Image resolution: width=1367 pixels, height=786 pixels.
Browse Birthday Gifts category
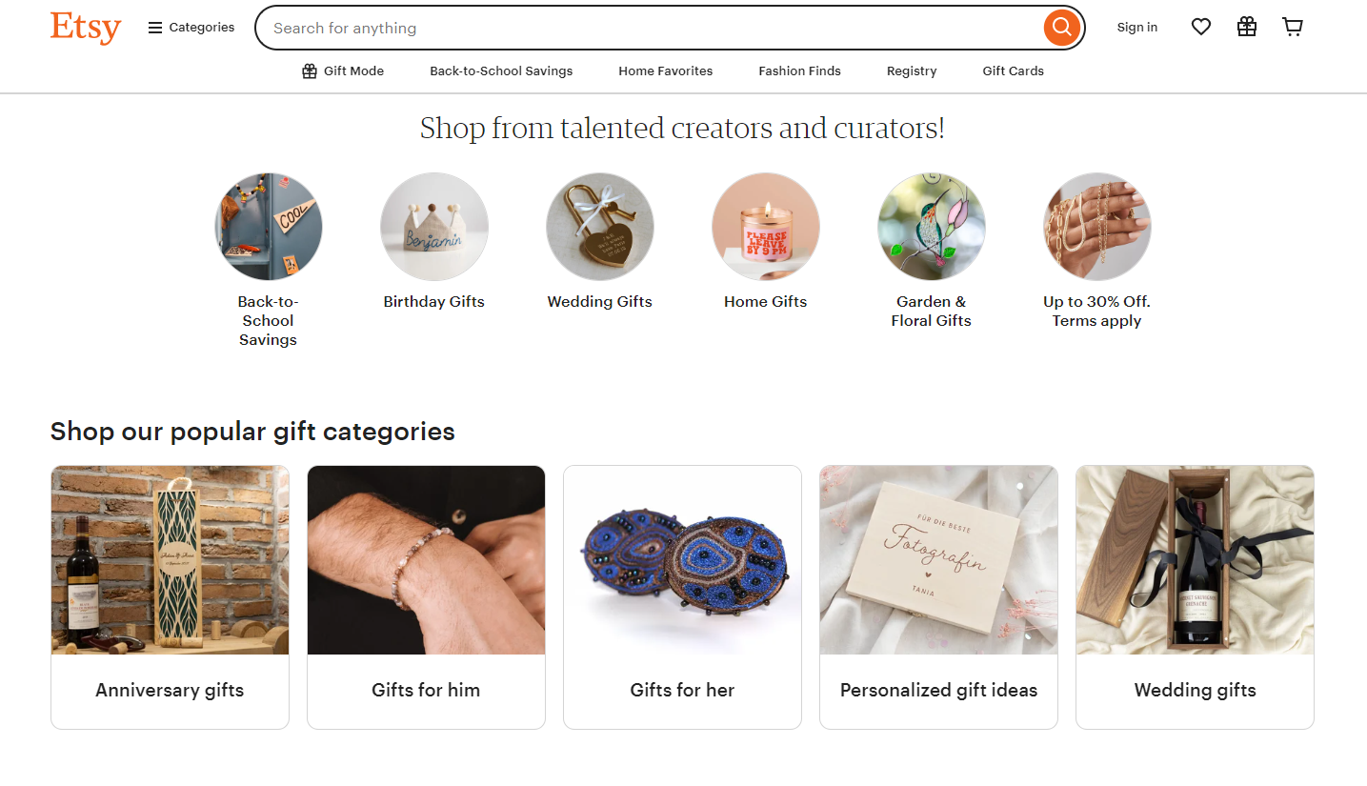tap(433, 226)
